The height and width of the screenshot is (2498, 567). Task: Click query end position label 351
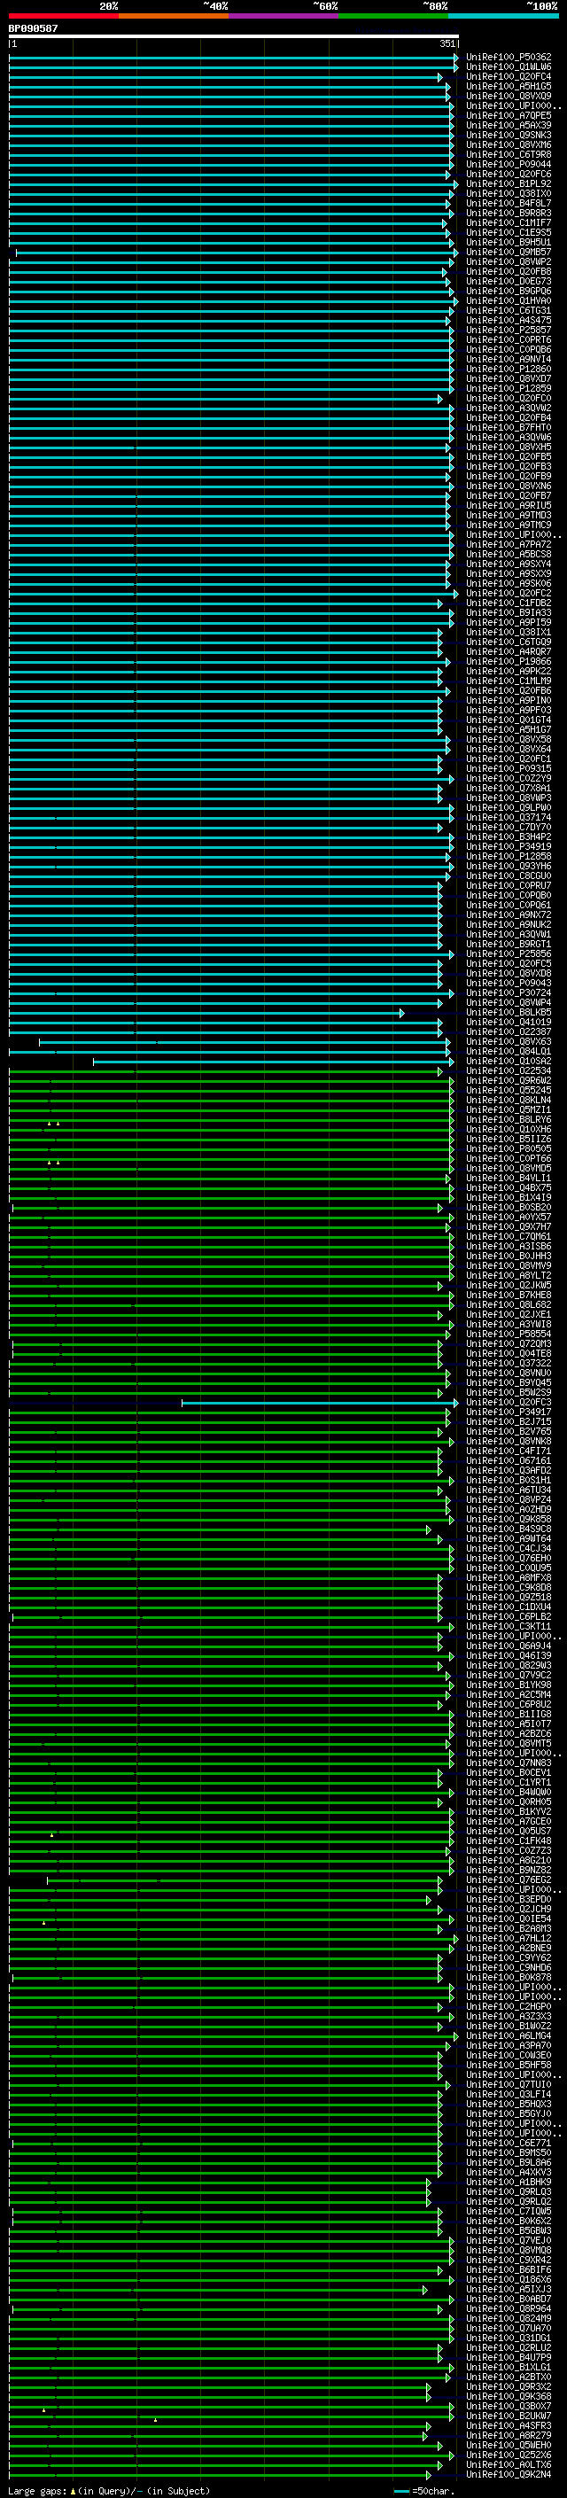point(447,43)
